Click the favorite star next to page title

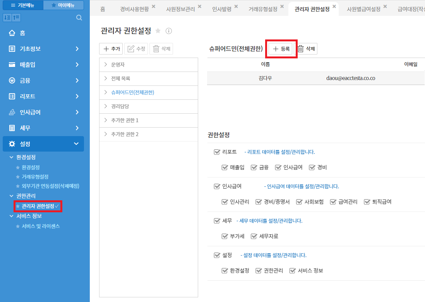pos(158,31)
